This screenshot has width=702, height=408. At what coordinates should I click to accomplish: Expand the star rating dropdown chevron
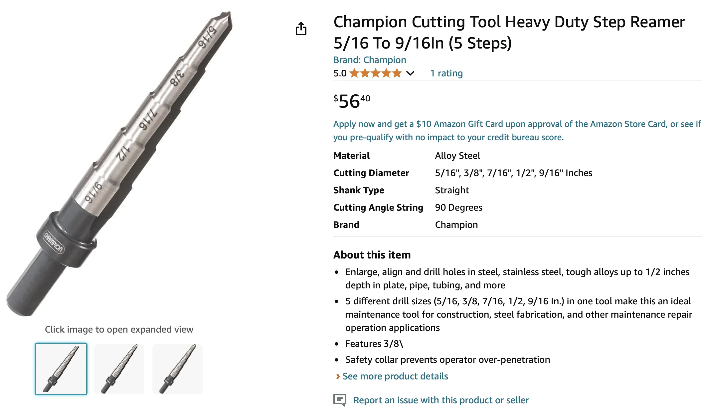tap(410, 73)
